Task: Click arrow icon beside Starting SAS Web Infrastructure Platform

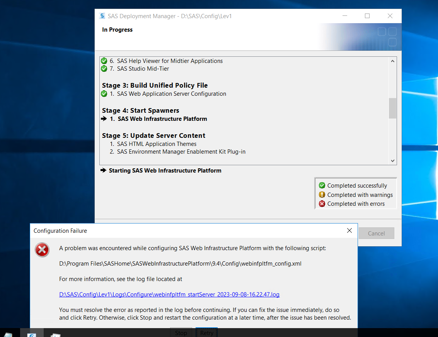Action: (x=103, y=171)
